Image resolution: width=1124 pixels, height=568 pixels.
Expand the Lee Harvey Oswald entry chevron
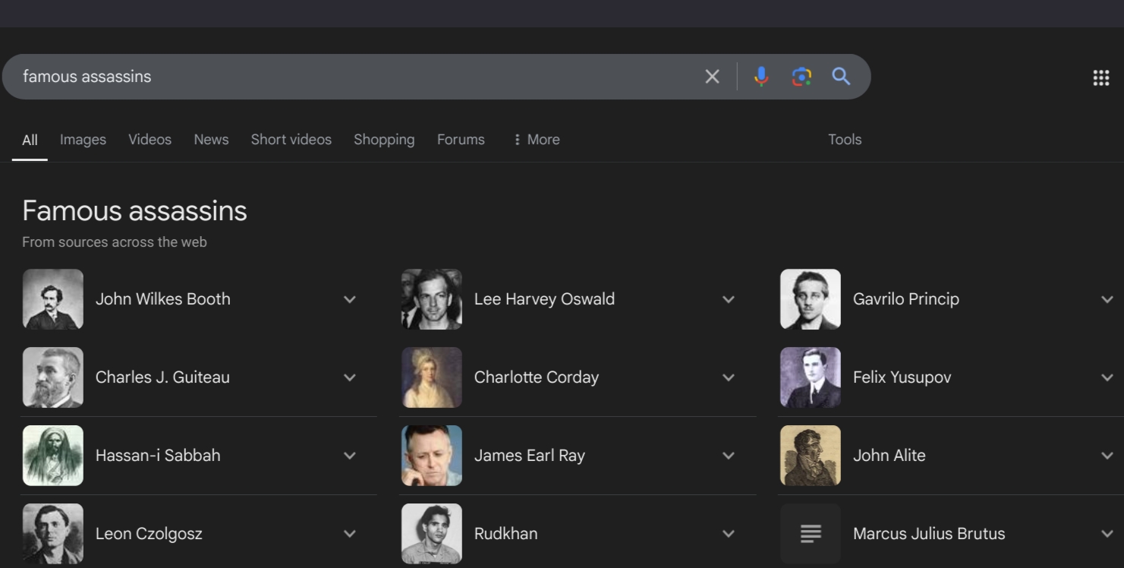(x=729, y=299)
